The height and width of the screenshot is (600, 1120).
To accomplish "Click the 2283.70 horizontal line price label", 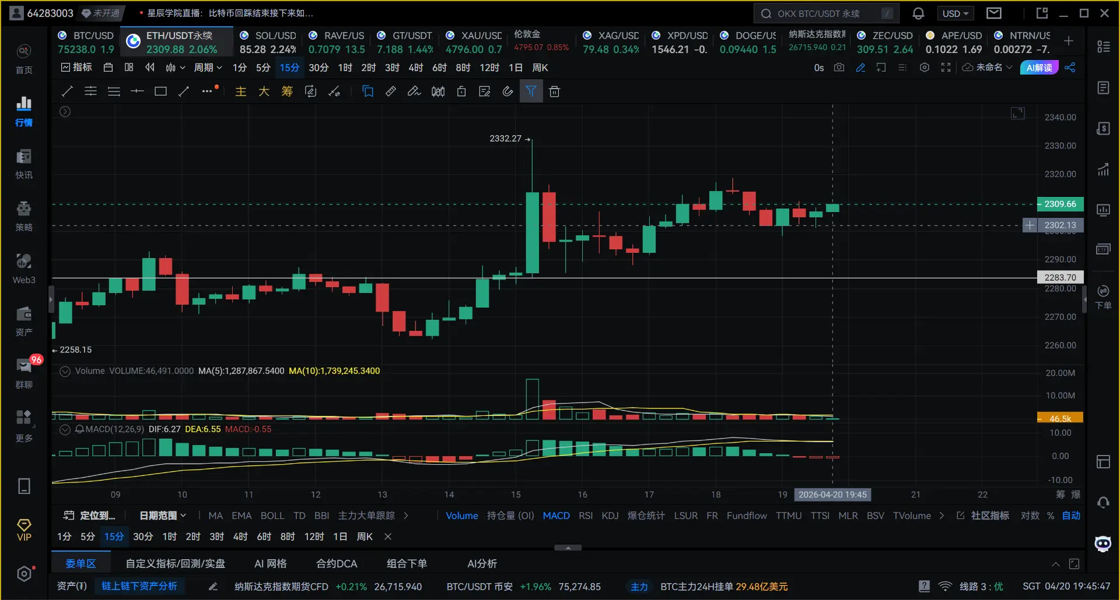I will point(1060,277).
